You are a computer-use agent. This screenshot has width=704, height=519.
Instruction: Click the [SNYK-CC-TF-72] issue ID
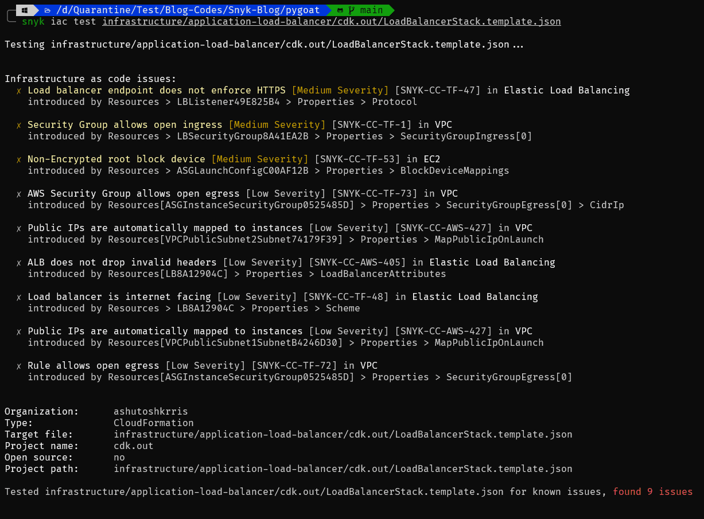coord(294,365)
